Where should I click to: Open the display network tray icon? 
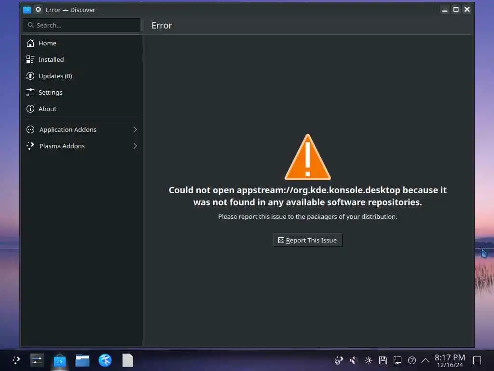398,360
